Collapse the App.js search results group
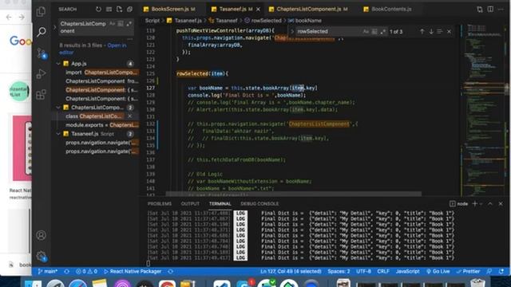511x287 pixels. [x=58, y=64]
